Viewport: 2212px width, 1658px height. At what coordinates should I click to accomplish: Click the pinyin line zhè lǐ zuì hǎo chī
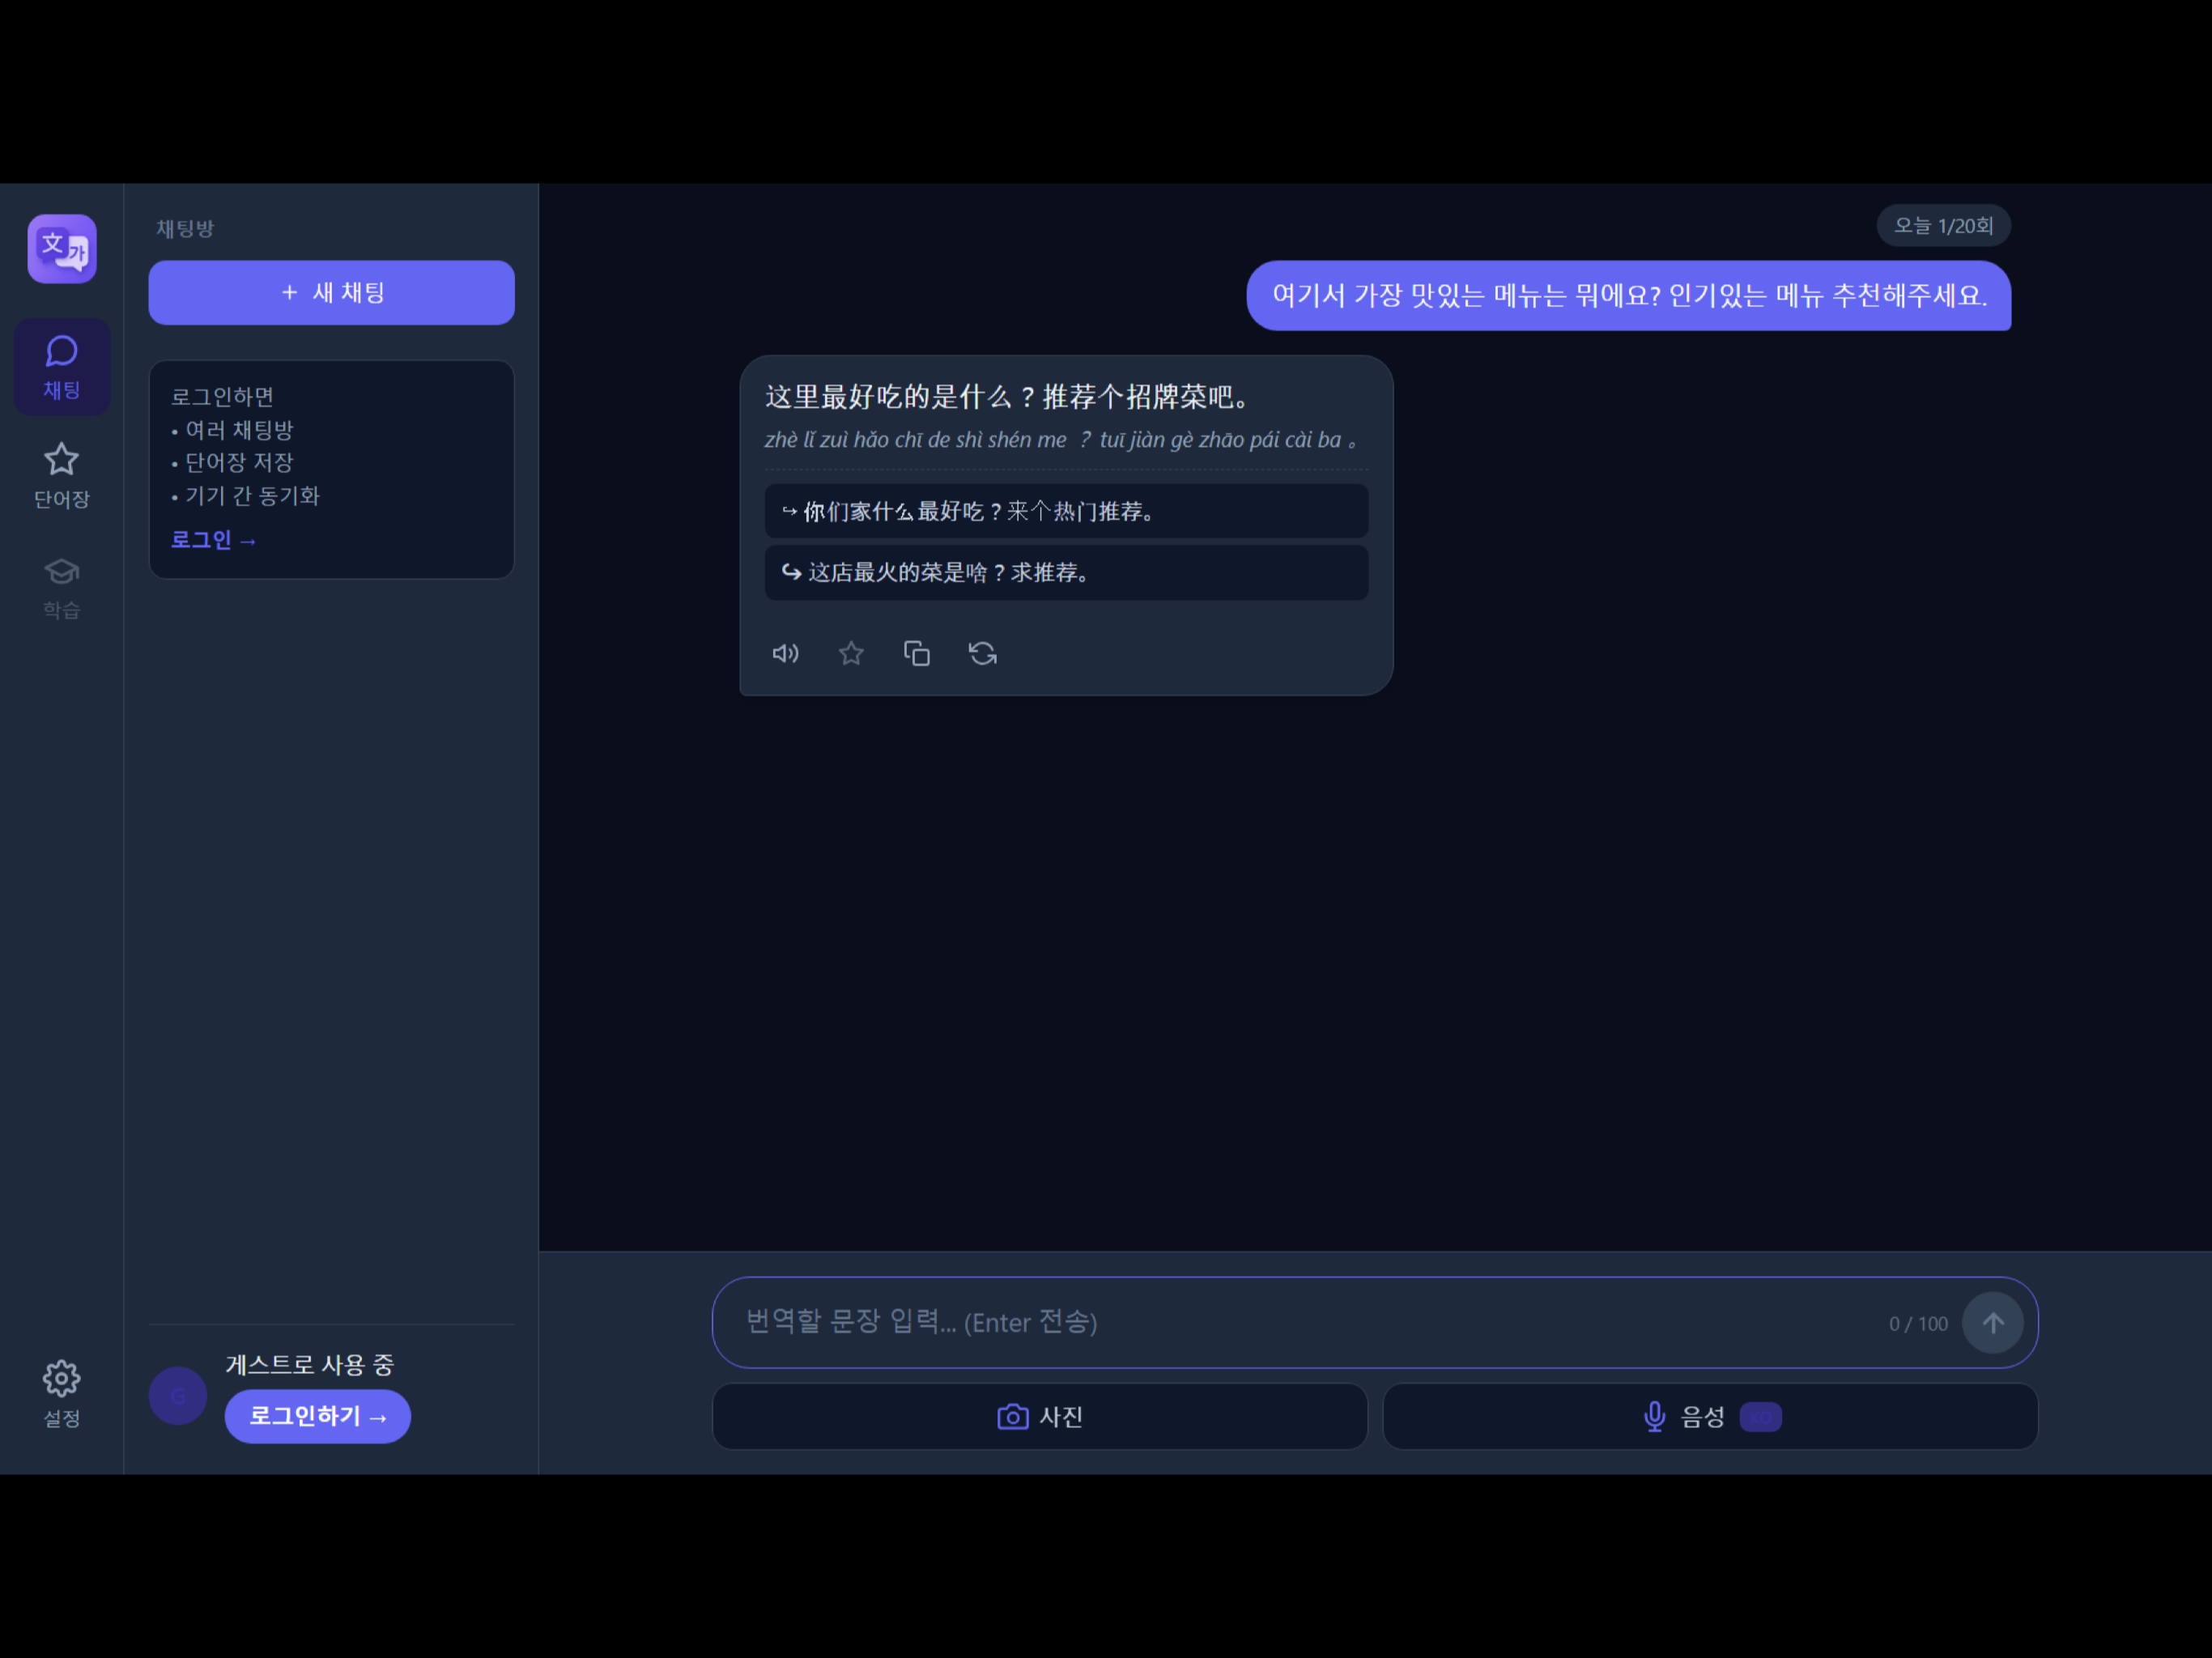tap(1062, 440)
